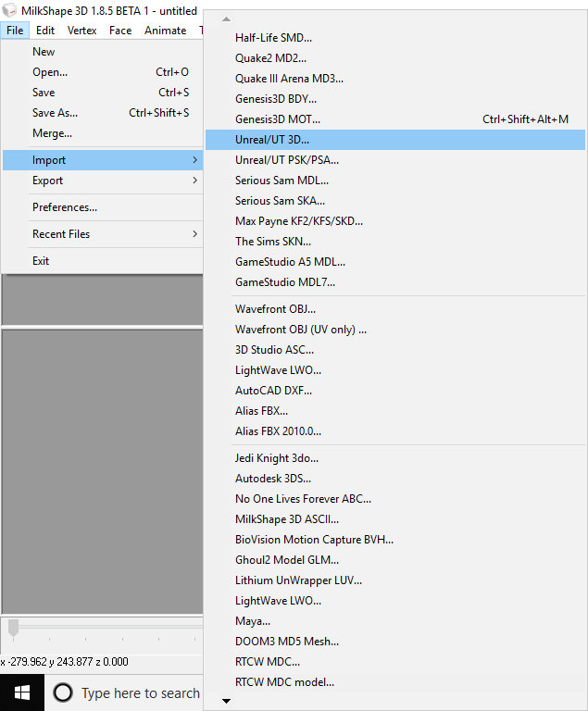Viewport: 588px width, 711px height.
Task: Import a Quake III Arena MD3... model
Action: click(x=395, y=78)
